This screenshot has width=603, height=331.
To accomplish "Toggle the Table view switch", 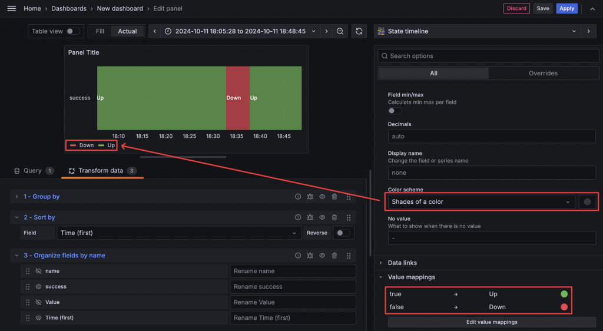I will tap(73, 32).
